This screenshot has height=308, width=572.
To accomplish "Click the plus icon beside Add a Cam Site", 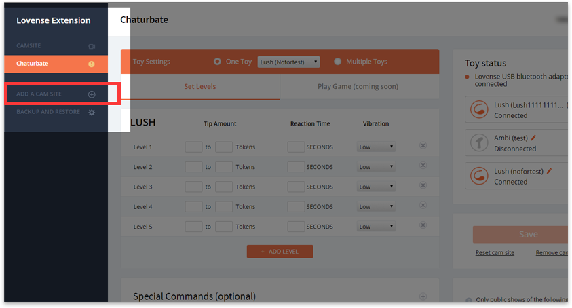I will click(x=92, y=94).
